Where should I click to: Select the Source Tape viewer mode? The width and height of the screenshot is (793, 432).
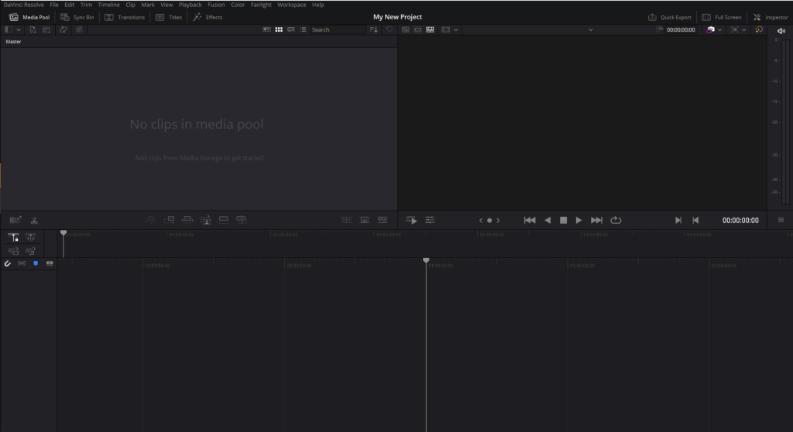point(417,30)
